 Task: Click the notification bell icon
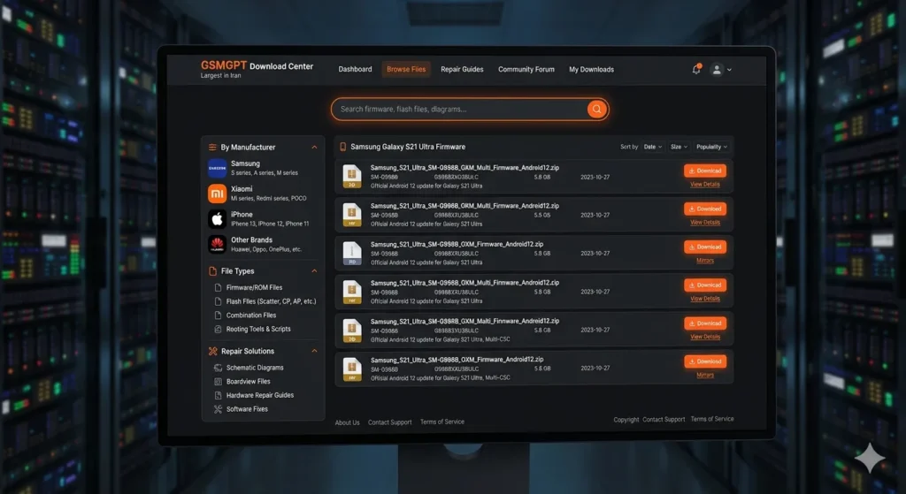pos(696,69)
